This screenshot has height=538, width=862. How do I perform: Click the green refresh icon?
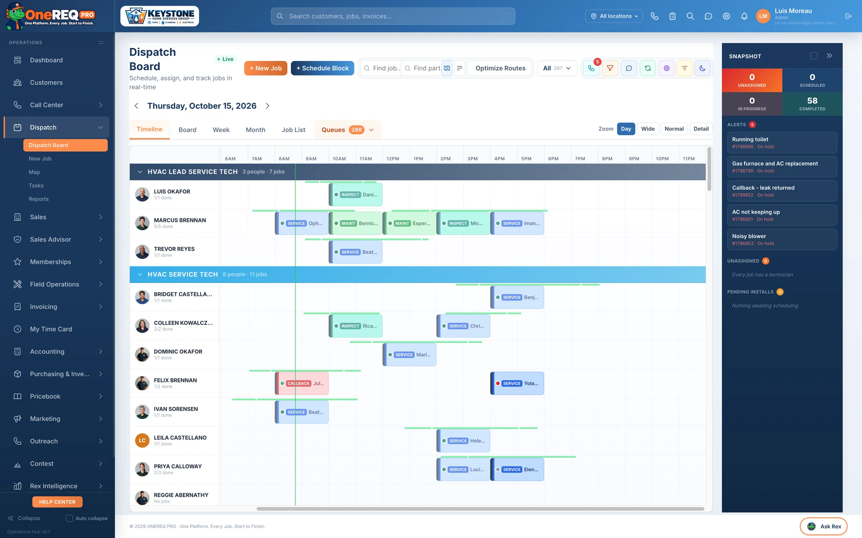[648, 68]
